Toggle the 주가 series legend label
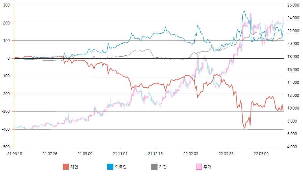Screen dimensions: 303x176 tap(207, 167)
